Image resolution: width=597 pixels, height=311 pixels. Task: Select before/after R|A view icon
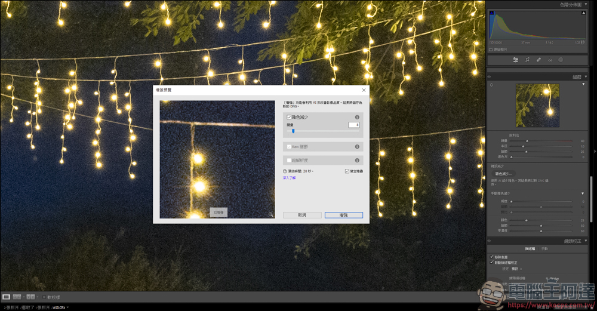click(x=17, y=297)
